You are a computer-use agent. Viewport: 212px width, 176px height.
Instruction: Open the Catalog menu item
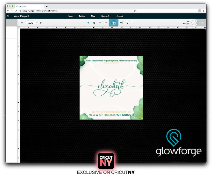(x=82, y=16)
